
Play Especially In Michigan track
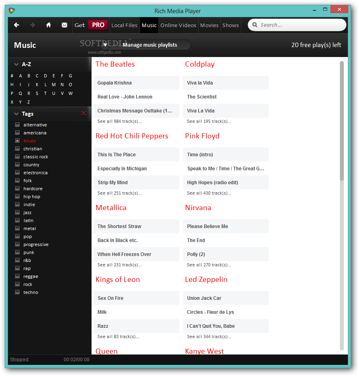(x=136, y=169)
